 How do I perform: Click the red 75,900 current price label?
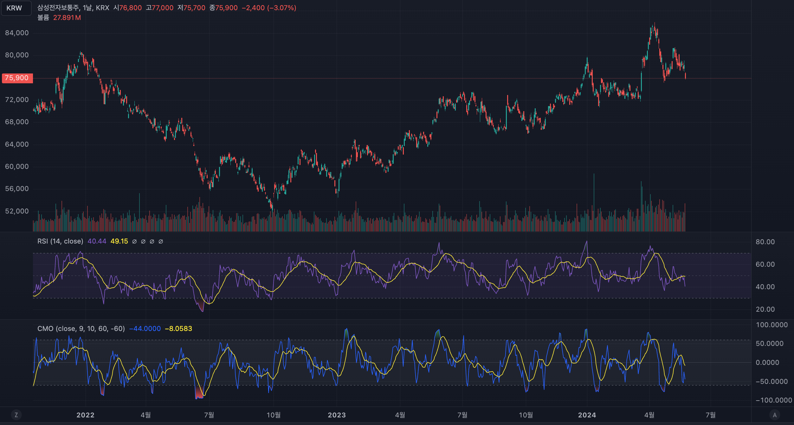(x=17, y=78)
